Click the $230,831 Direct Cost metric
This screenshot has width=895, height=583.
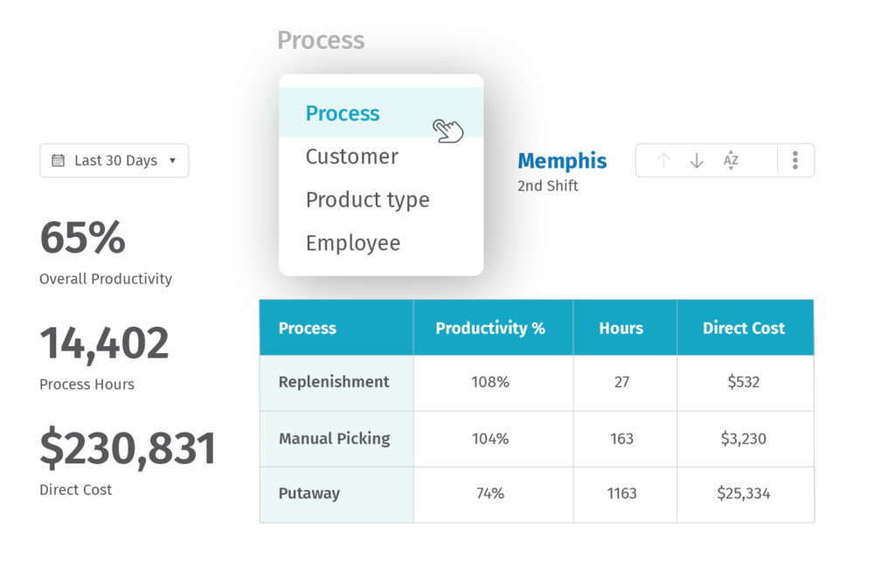click(x=128, y=448)
